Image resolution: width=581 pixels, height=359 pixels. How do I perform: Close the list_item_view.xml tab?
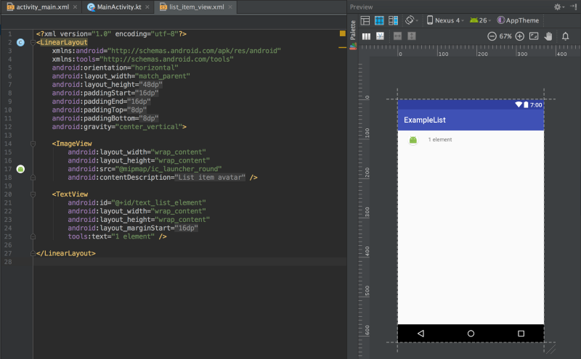(230, 7)
